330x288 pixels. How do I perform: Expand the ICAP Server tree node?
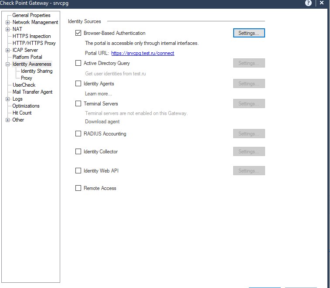click(7, 50)
